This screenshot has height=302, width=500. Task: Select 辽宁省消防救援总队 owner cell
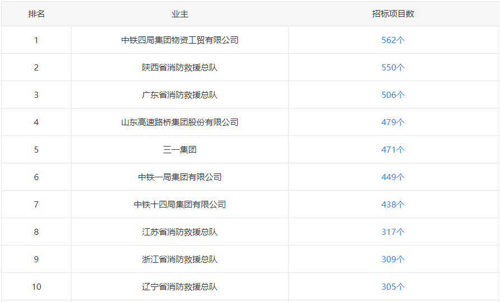pyautogui.click(x=180, y=287)
